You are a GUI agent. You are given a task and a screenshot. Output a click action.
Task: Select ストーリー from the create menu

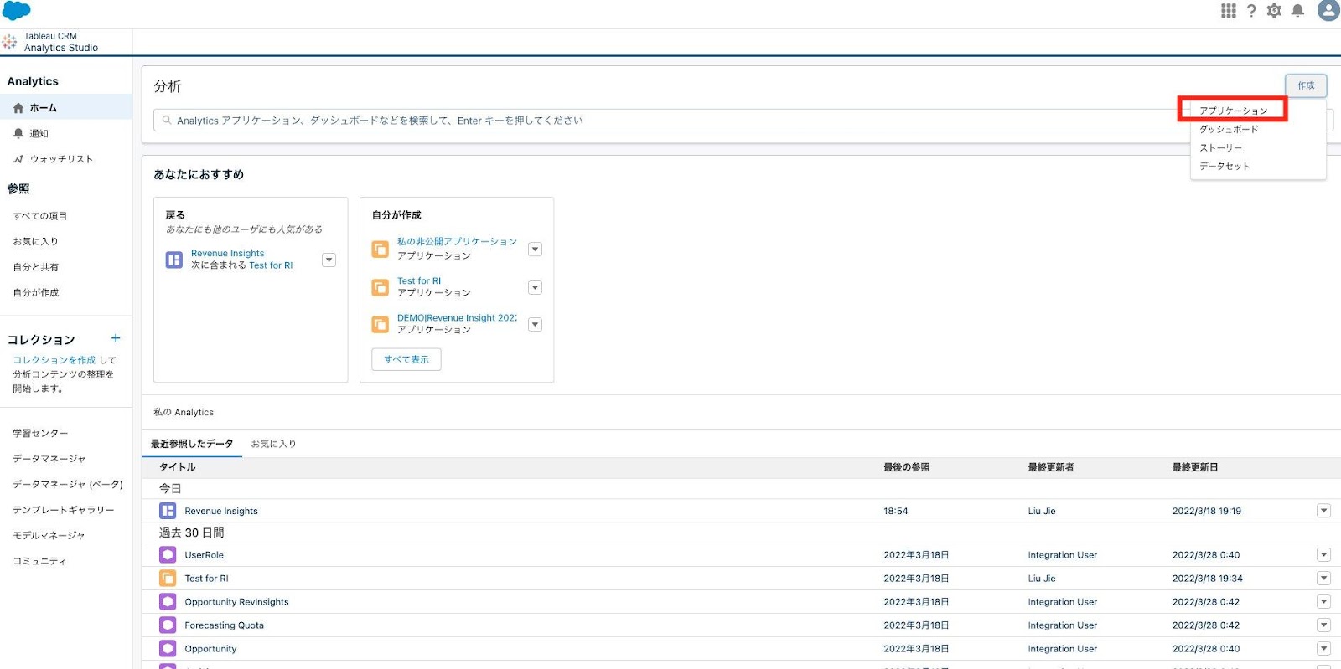[x=1221, y=147]
